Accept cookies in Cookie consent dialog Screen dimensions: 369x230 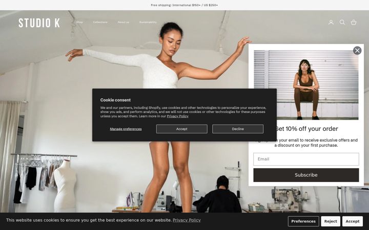tap(181, 129)
